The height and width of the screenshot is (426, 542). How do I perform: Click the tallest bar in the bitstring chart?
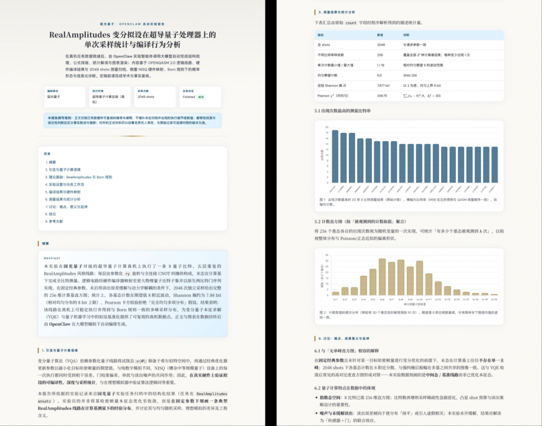[x=335, y=157]
